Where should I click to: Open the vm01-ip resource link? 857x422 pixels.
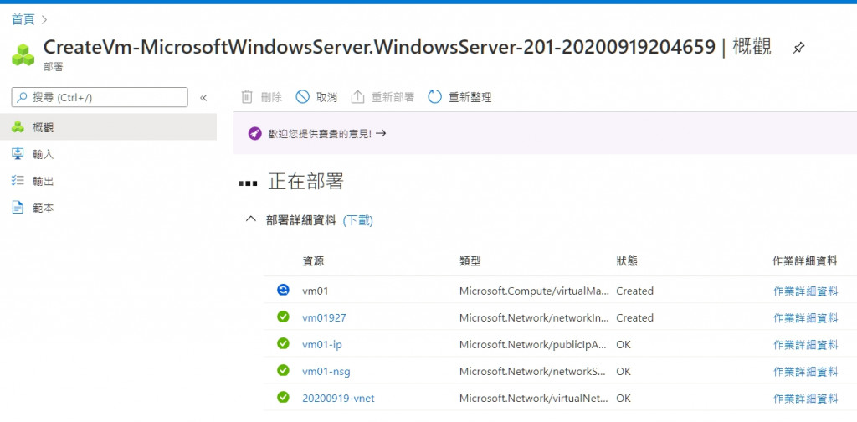pyautogui.click(x=322, y=344)
